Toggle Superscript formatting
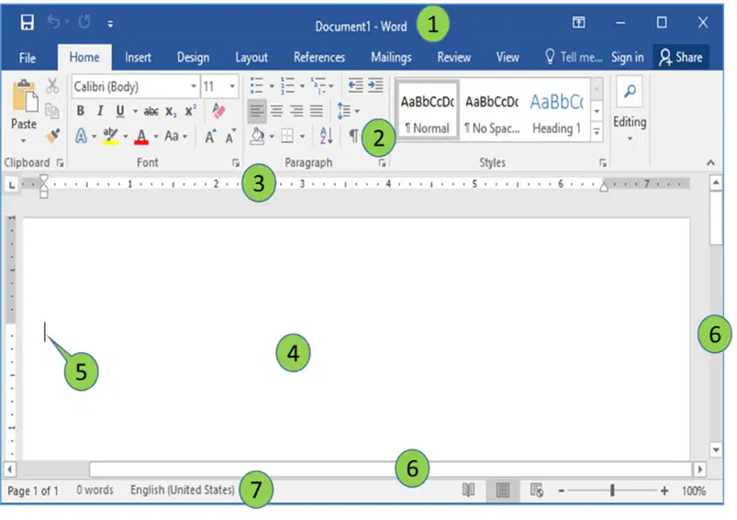The width and height of the screenshot is (737, 520). pyautogui.click(x=190, y=111)
